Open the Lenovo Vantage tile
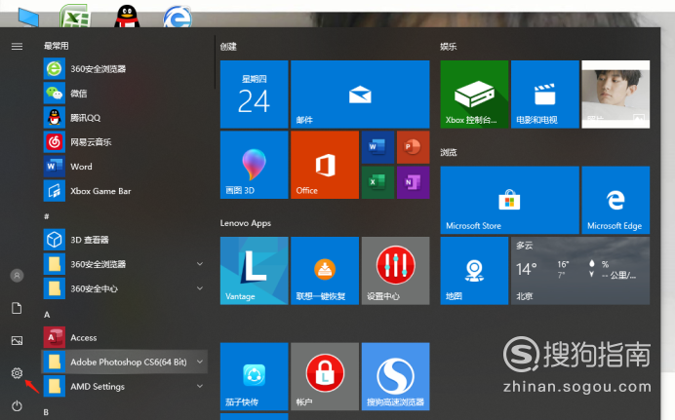 coord(254,270)
